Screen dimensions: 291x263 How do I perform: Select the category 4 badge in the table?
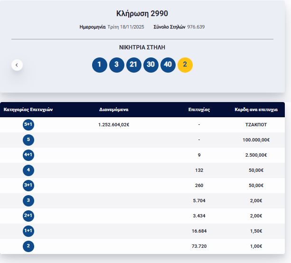[28, 170]
